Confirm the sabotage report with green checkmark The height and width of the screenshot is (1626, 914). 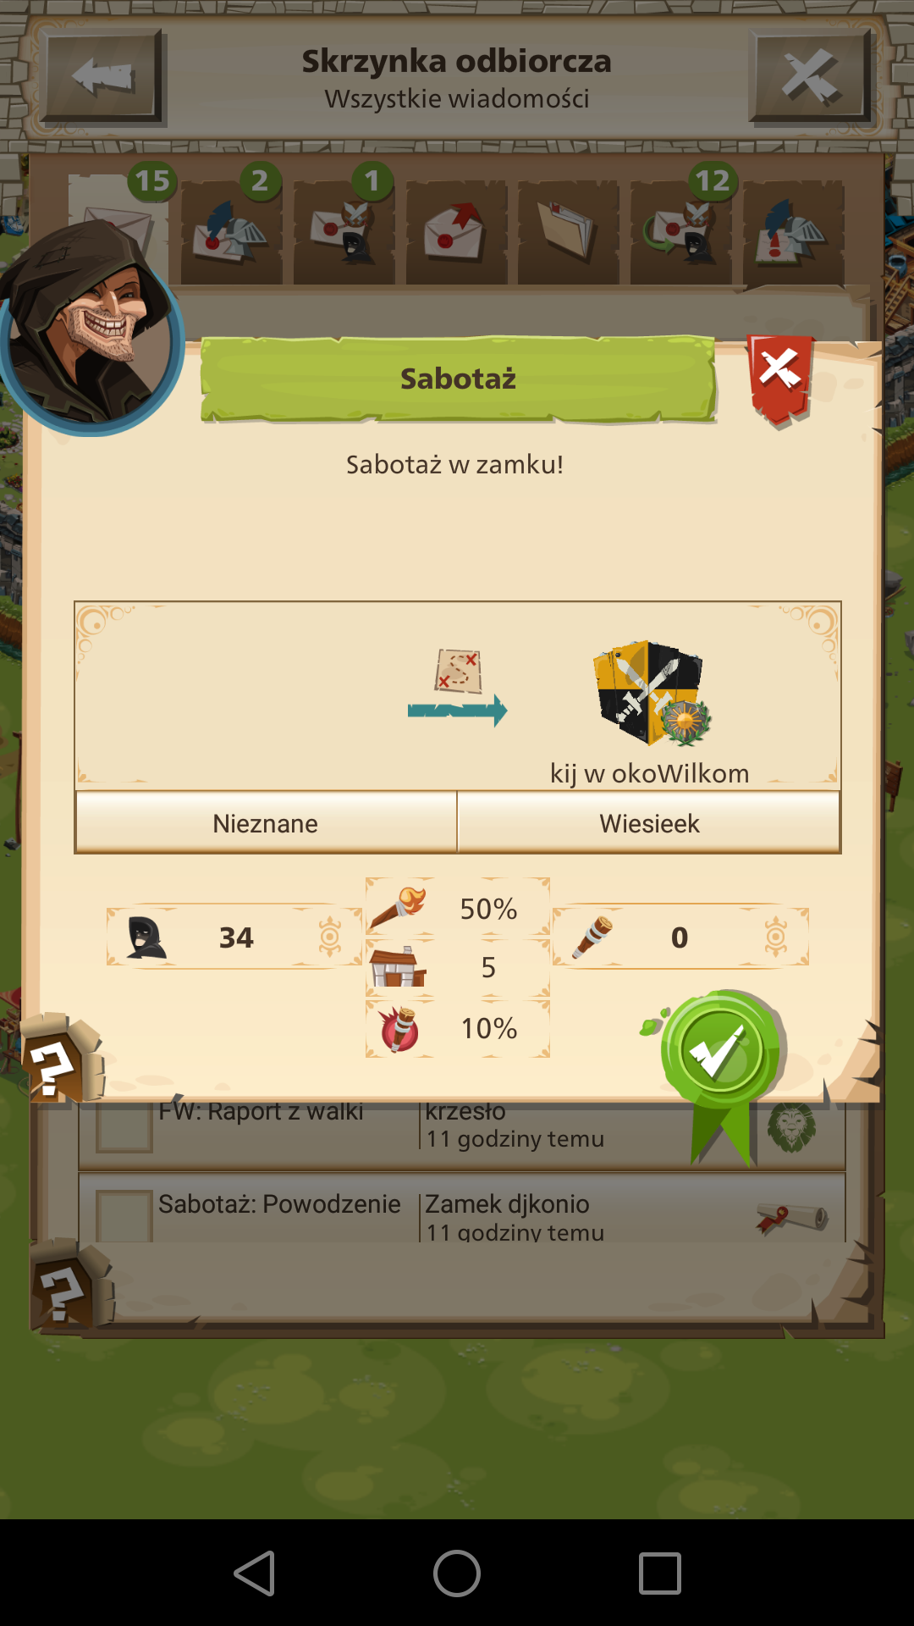click(x=719, y=1054)
